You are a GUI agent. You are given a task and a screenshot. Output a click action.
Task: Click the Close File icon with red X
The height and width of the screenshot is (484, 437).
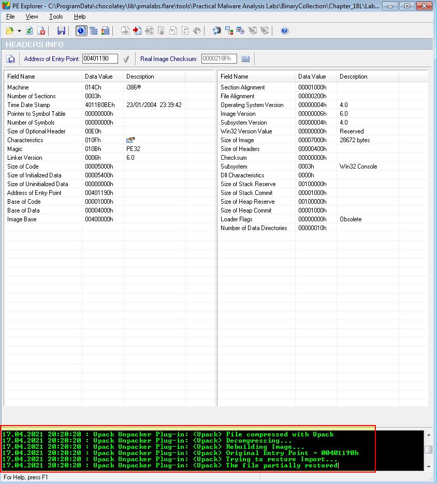tap(41, 31)
